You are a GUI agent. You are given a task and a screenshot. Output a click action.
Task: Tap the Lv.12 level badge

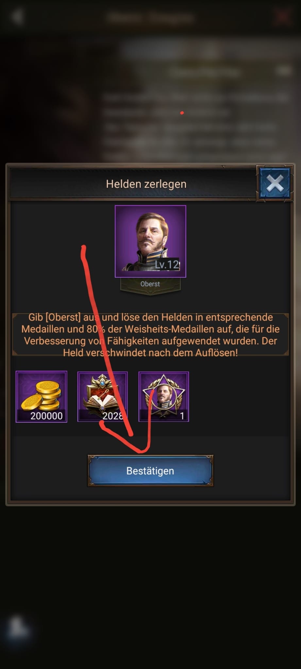[x=167, y=264]
